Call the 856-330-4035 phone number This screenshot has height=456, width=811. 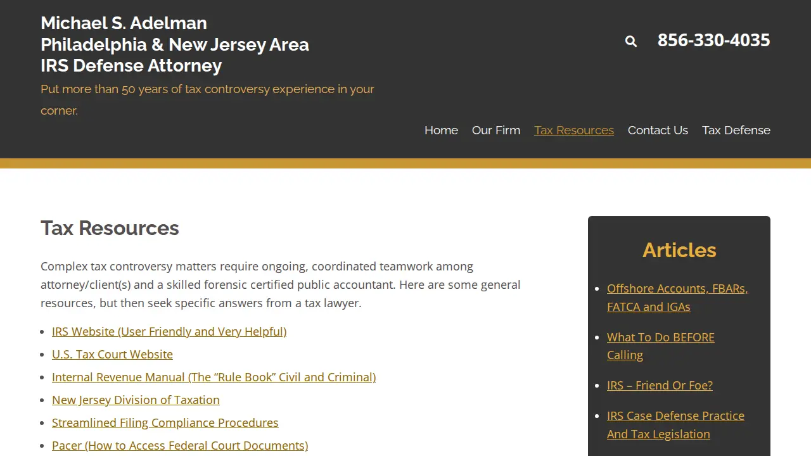tap(713, 41)
